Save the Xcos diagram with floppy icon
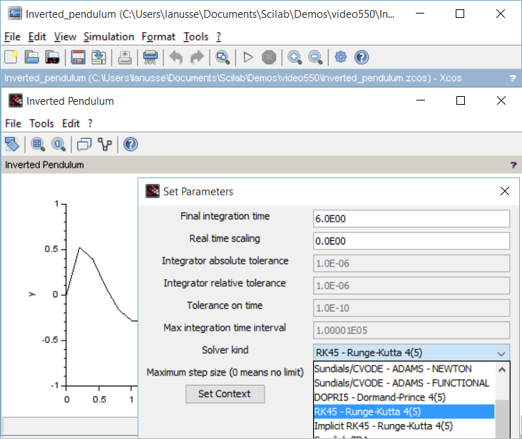522x439 pixels. [78, 57]
